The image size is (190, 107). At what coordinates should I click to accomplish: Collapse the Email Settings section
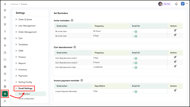[24, 88]
